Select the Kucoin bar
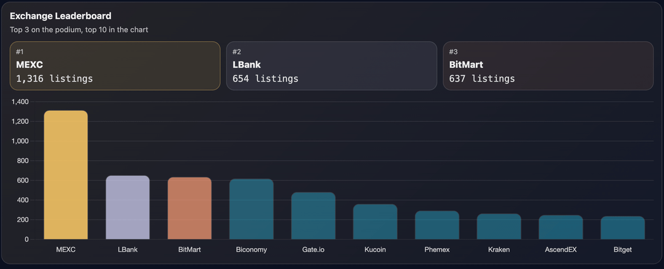This screenshot has width=664, height=269. [x=375, y=222]
